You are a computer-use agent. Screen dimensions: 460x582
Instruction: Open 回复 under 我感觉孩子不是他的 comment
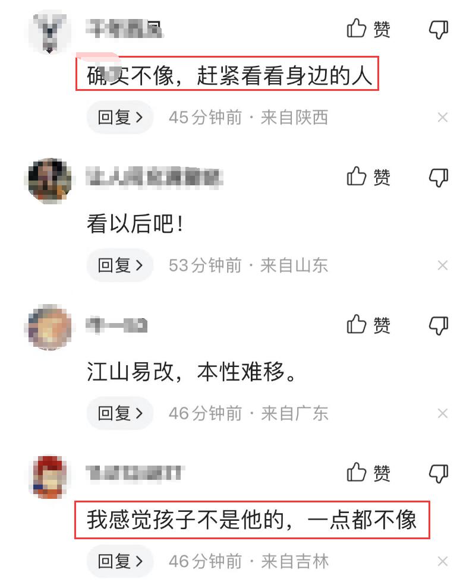pyautogui.click(x=120, y=561)
